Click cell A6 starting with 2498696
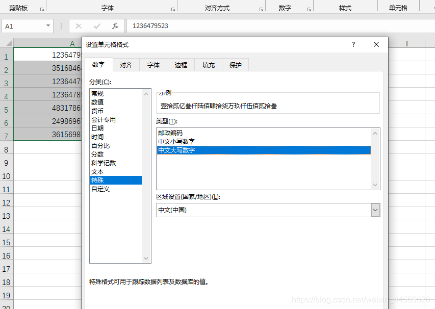The height and width of the screenshot is (309, 435). coord(47,121)
